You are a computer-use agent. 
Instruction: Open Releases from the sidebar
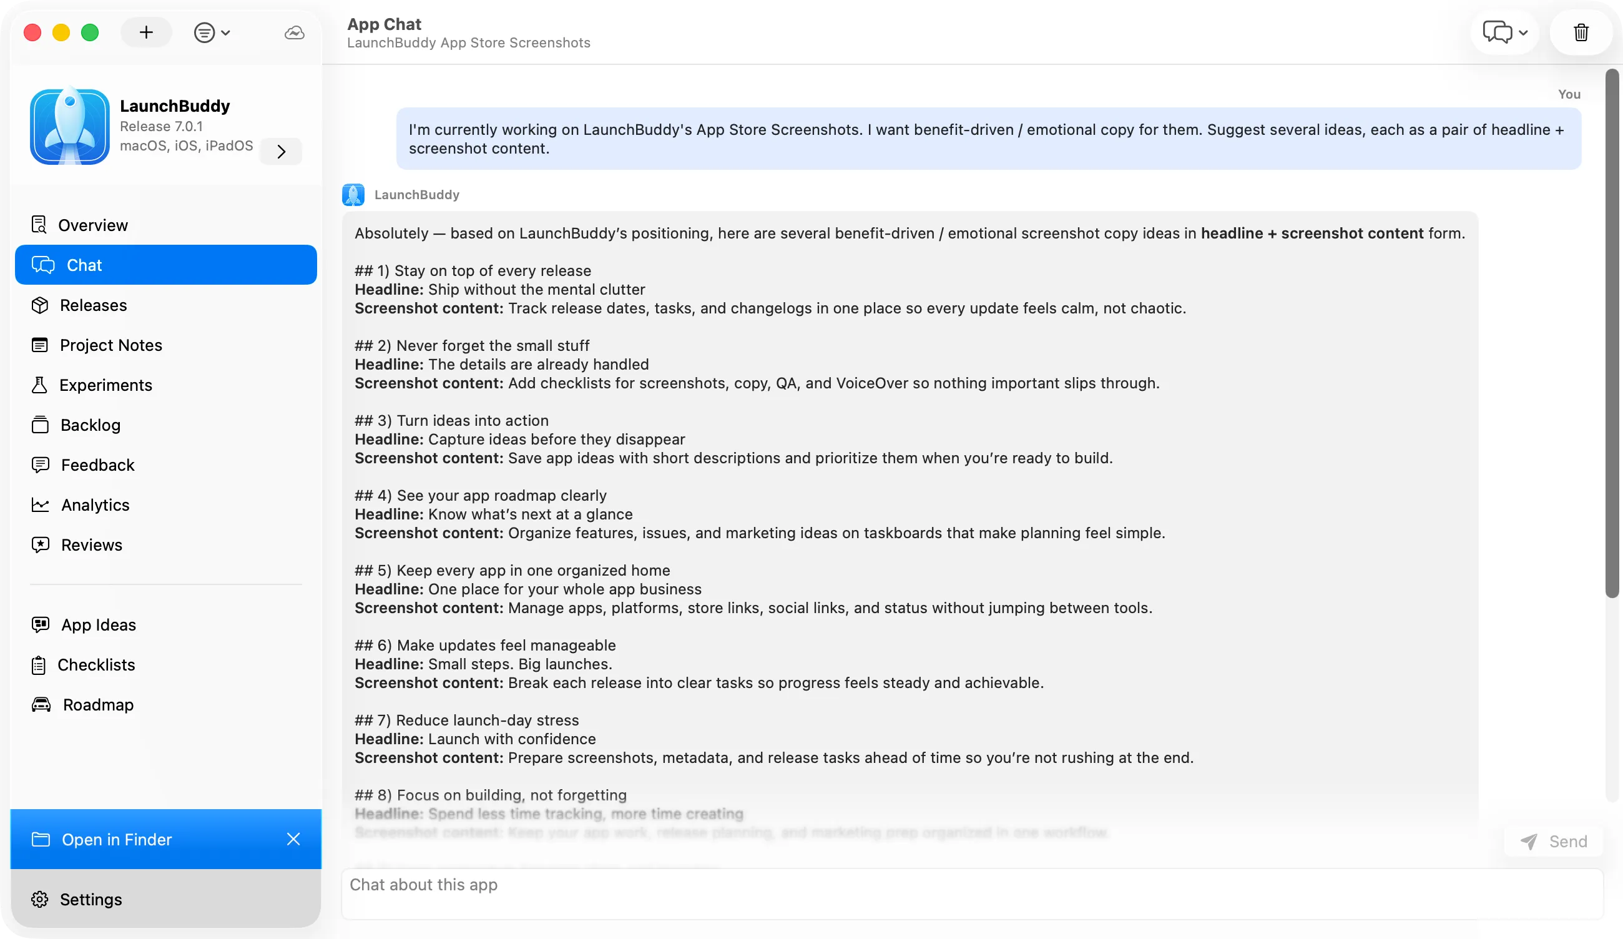(165, 305)
